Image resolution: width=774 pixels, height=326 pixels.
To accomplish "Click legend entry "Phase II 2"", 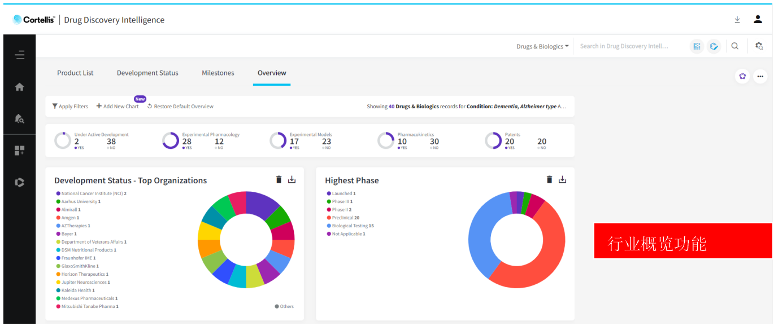I will [339, 210].
